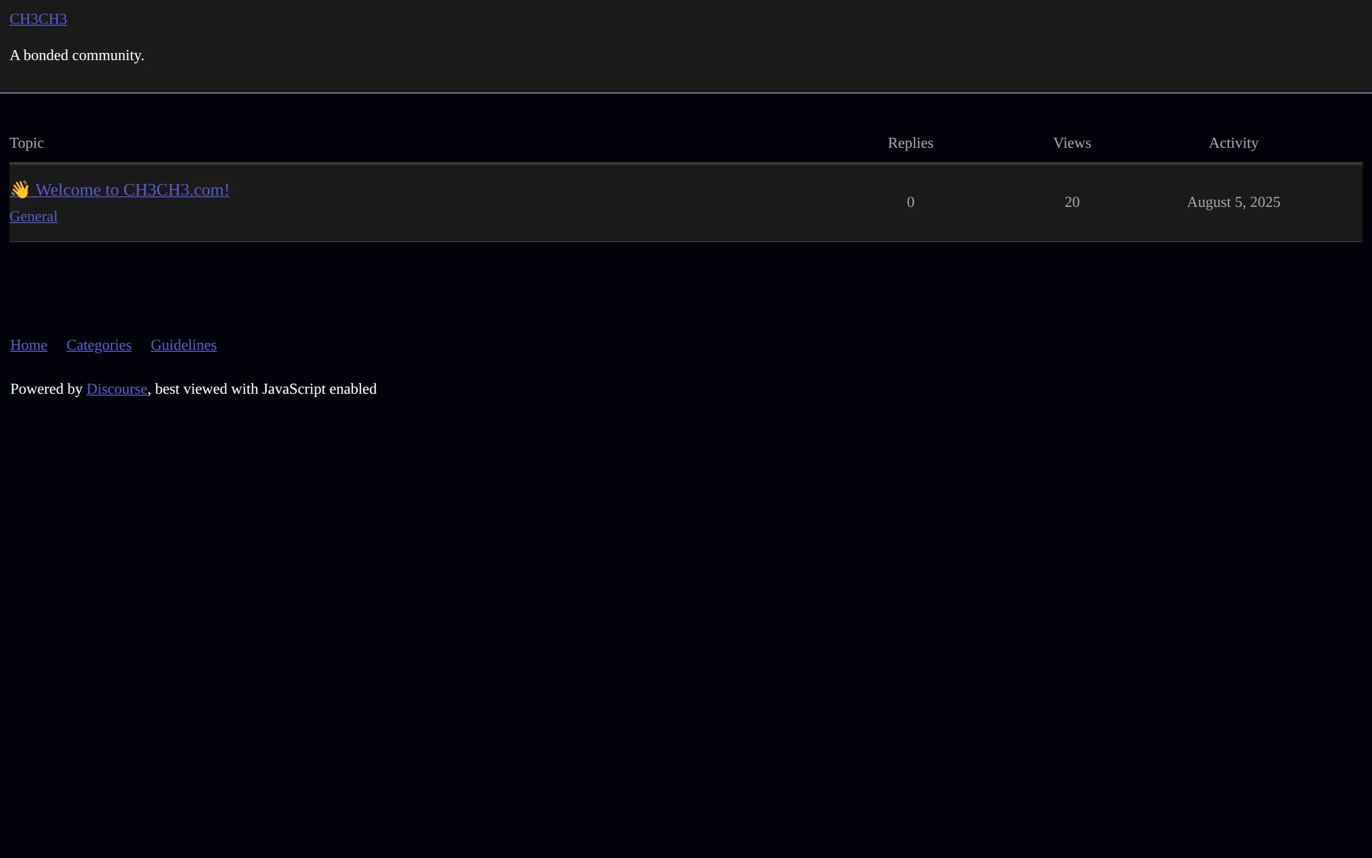Image resolution: width=1372 pixels, height=858 pixels.
Task: Click the Powered by text
Action: coord(47,388)
